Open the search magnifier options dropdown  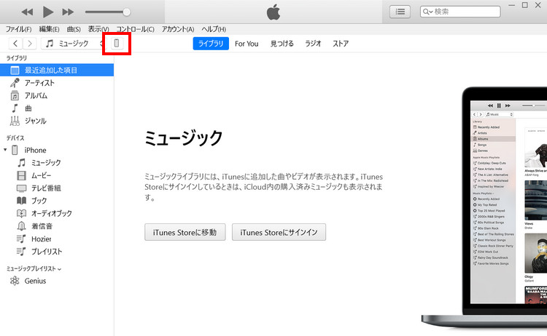[x=428, y=12]
